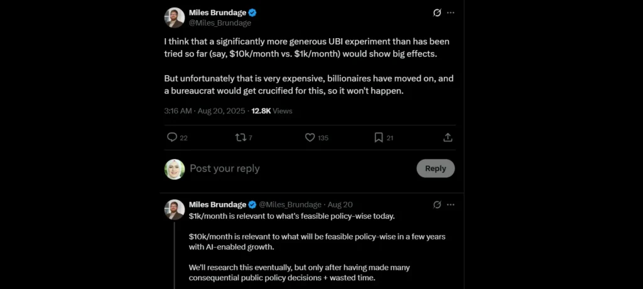Share the tweet with the share icon
643x289 pixels.
coord(448,137)
